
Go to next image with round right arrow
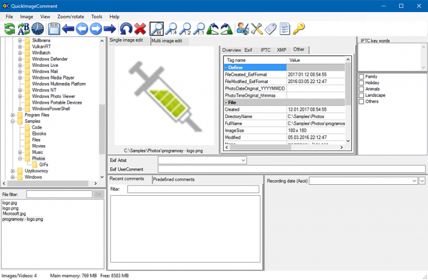[96, 29]
